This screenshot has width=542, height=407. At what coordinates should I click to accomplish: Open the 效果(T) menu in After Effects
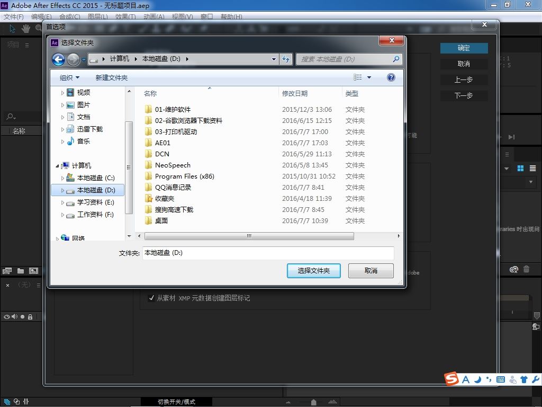(x=125, y=16)
